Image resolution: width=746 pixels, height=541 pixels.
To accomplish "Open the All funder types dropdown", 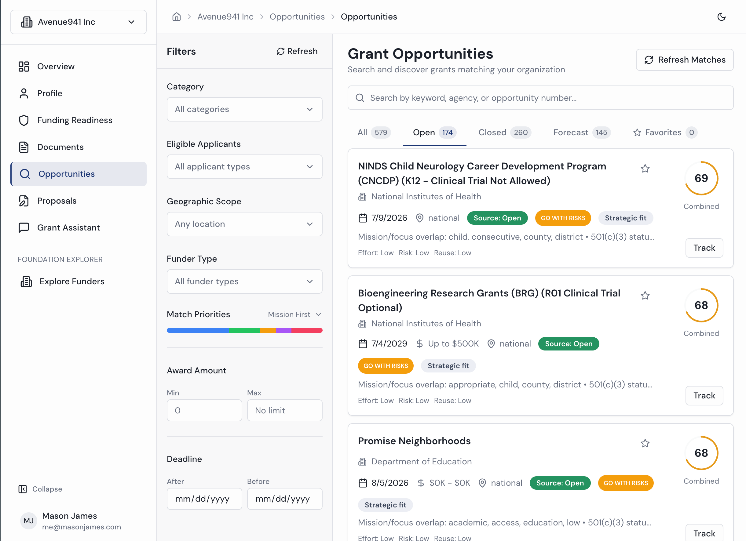I will [244, 281].
